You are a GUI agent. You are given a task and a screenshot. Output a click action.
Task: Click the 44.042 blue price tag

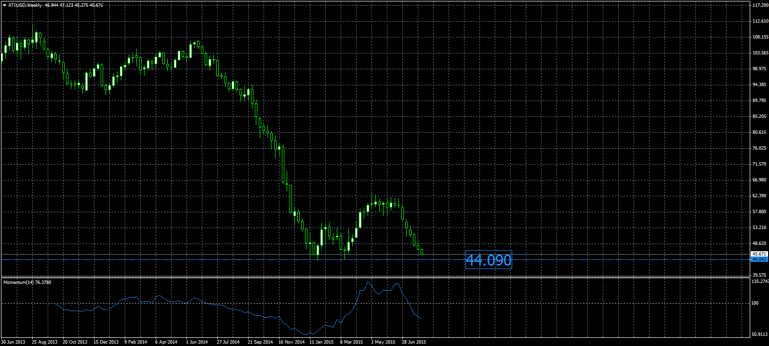759,259
